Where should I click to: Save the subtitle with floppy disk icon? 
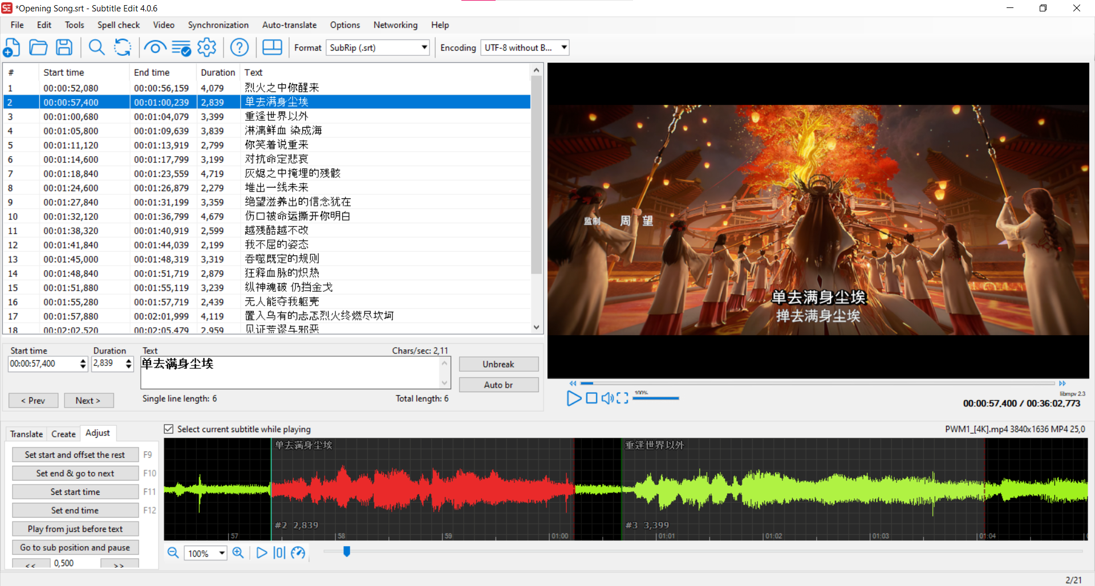[64, 48]
